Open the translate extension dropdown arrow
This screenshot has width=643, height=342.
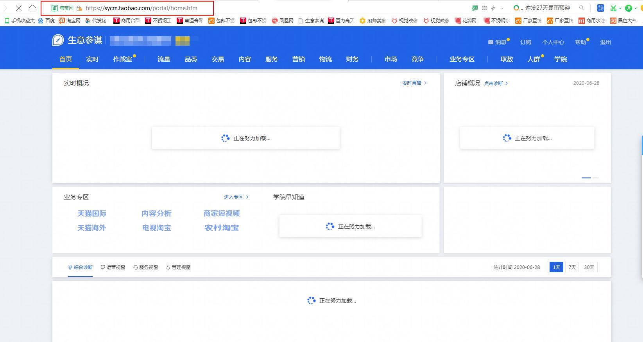click(635, 8)
